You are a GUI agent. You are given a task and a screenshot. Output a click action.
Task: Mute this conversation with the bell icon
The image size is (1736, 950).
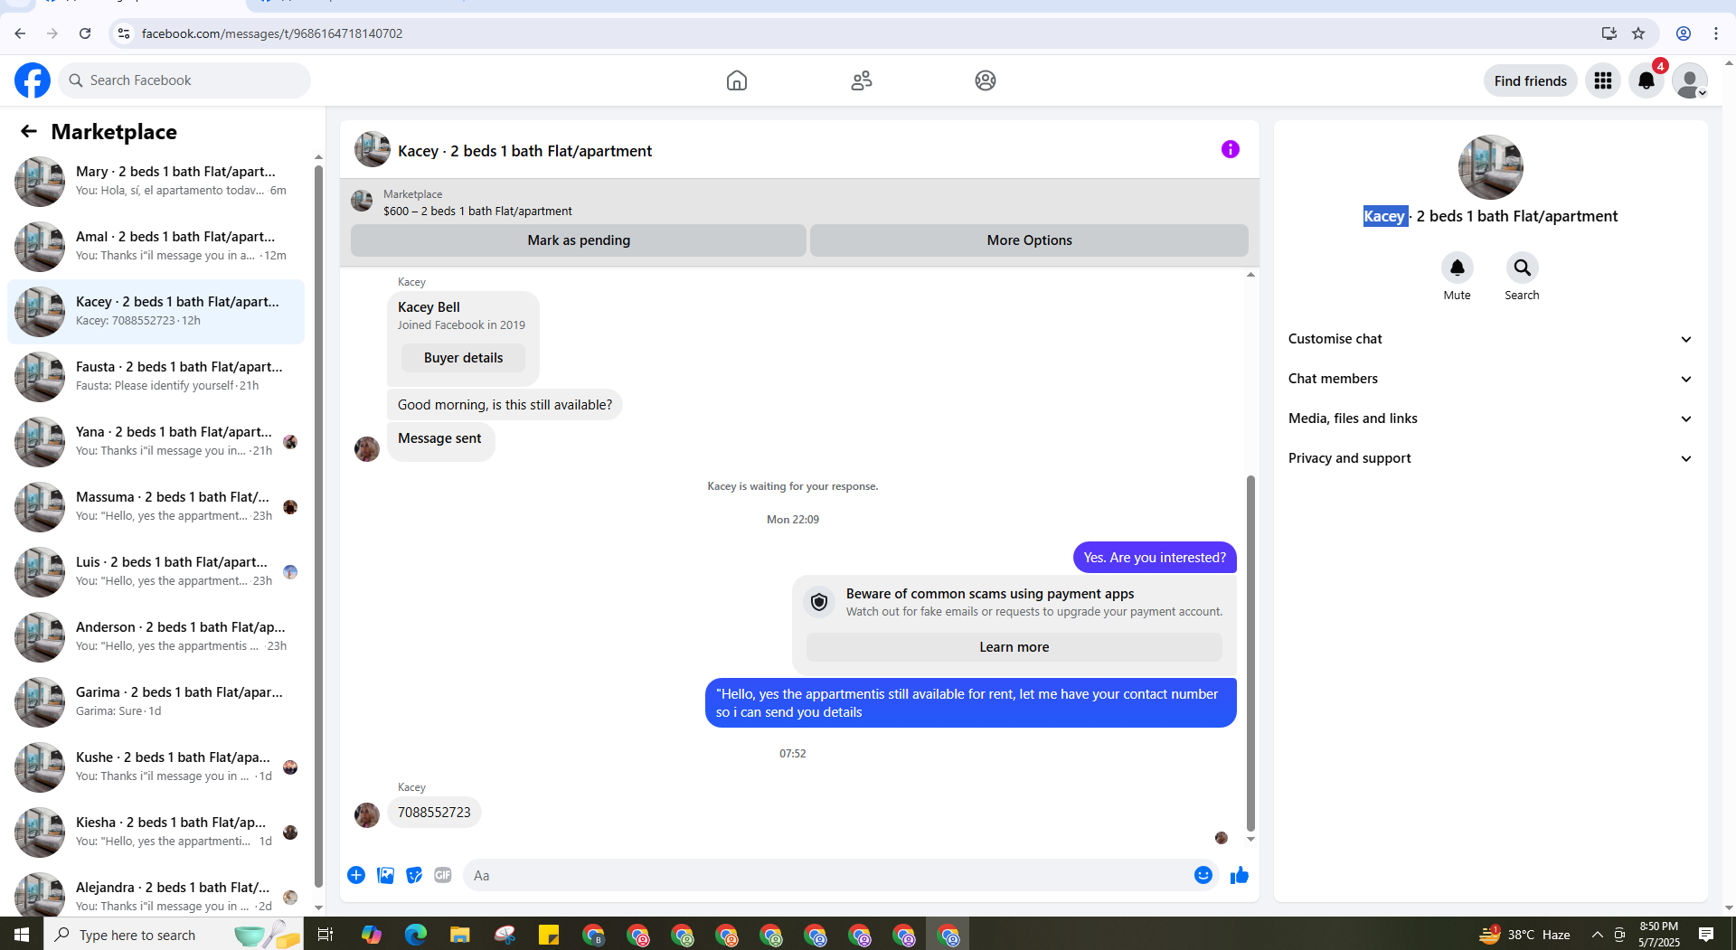[1457, 268]
